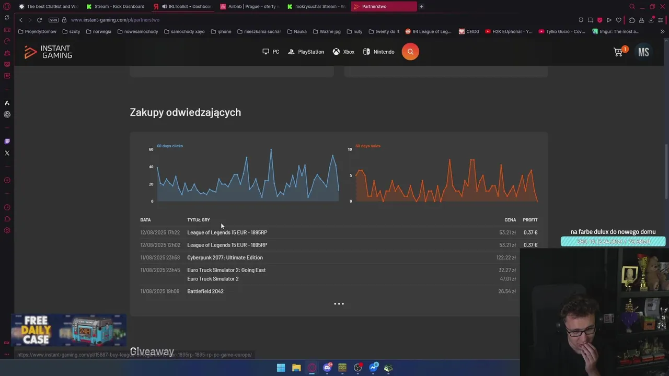The image size is (669, 376).
Task: Open X (Twitter) in Opera sidebar
Action: (7, 153)
